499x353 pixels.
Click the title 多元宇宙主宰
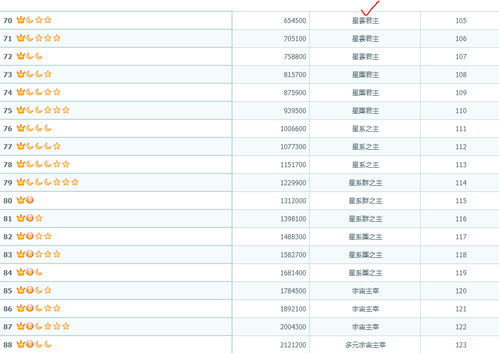tap(365, 345)
